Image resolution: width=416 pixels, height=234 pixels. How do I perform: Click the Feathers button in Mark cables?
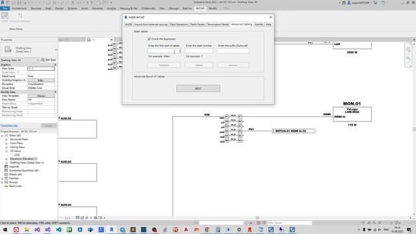(x=164, y=65)
